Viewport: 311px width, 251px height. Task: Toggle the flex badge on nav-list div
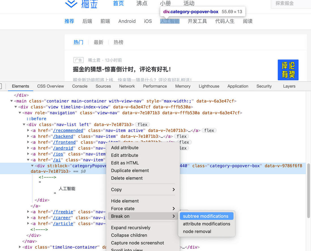click(x=142, y=125)
